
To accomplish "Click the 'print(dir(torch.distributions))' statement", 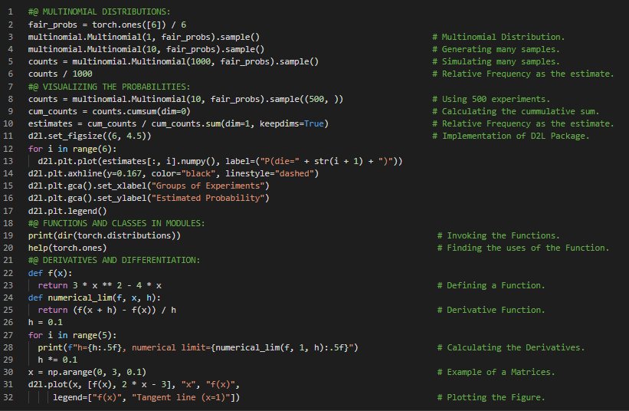I will (x=104, y=235).
